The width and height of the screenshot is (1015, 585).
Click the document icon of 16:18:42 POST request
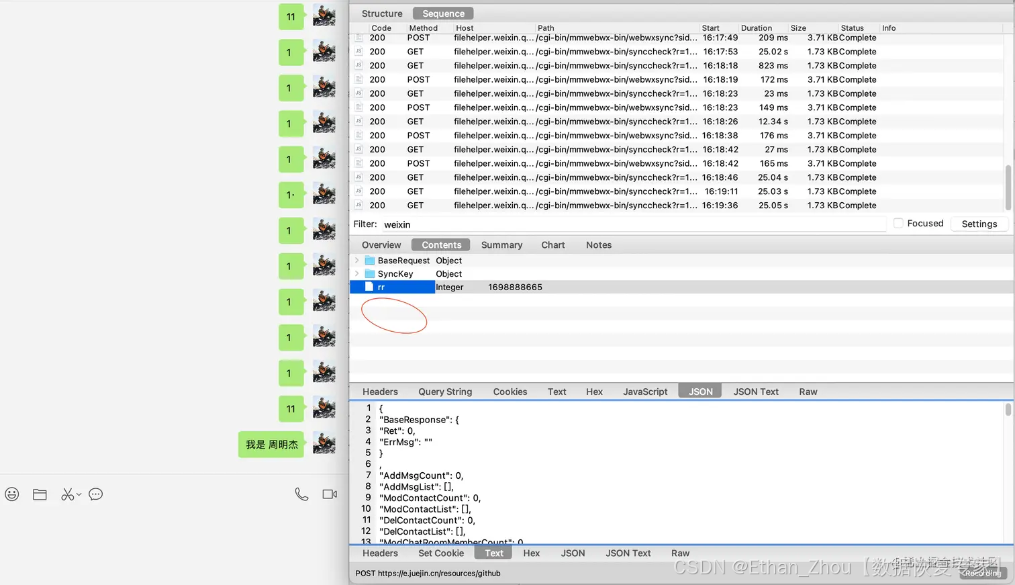(x=358, y=163)
